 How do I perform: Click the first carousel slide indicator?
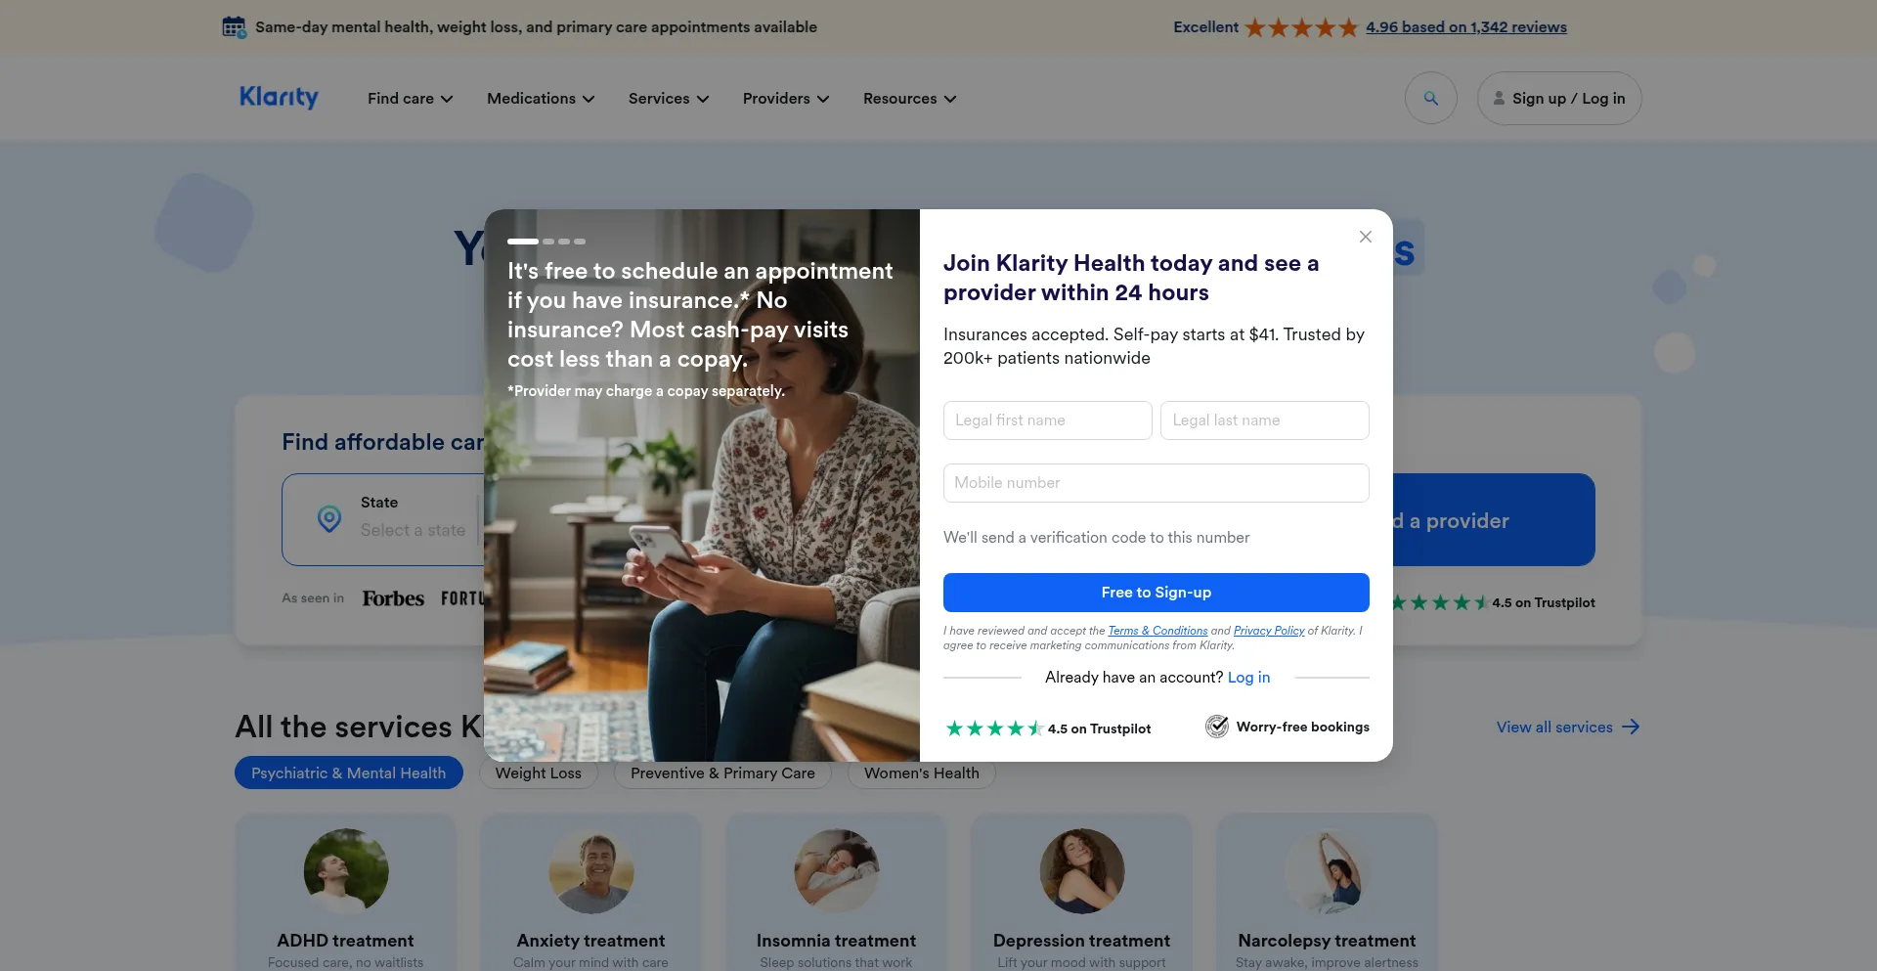(523, 241)
